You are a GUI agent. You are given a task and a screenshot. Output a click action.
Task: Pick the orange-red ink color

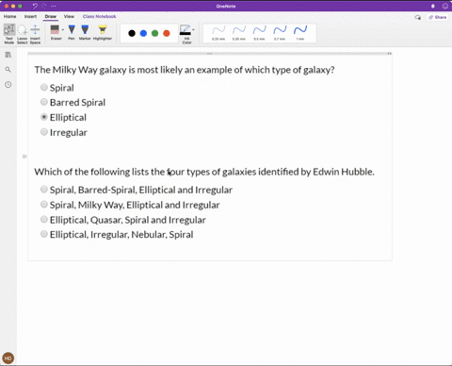point(167,33)
